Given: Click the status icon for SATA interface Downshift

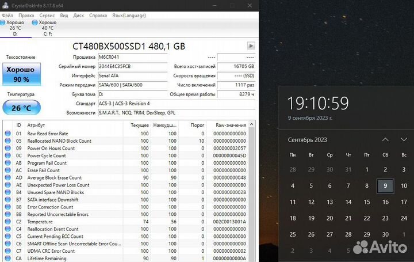Looking at the screenshot, I should tap(7, 200).
